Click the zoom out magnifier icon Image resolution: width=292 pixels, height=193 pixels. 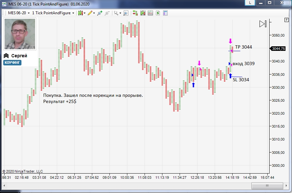(x=107, y=13)
